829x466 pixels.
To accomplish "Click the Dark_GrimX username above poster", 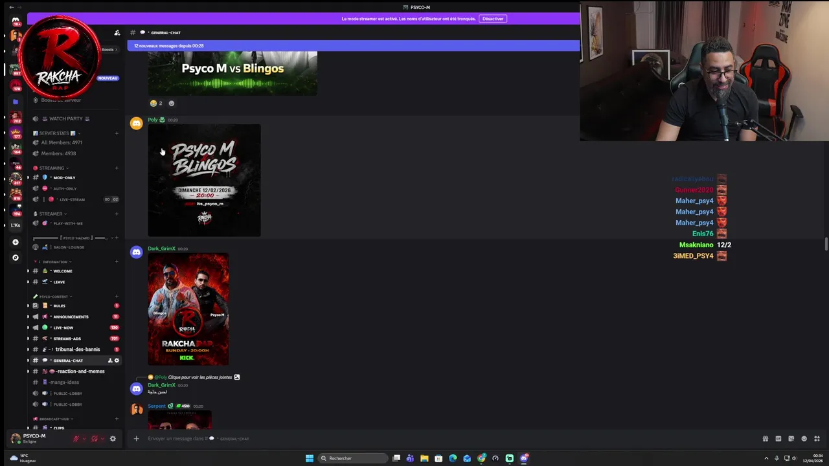I will tap(161, 249).
